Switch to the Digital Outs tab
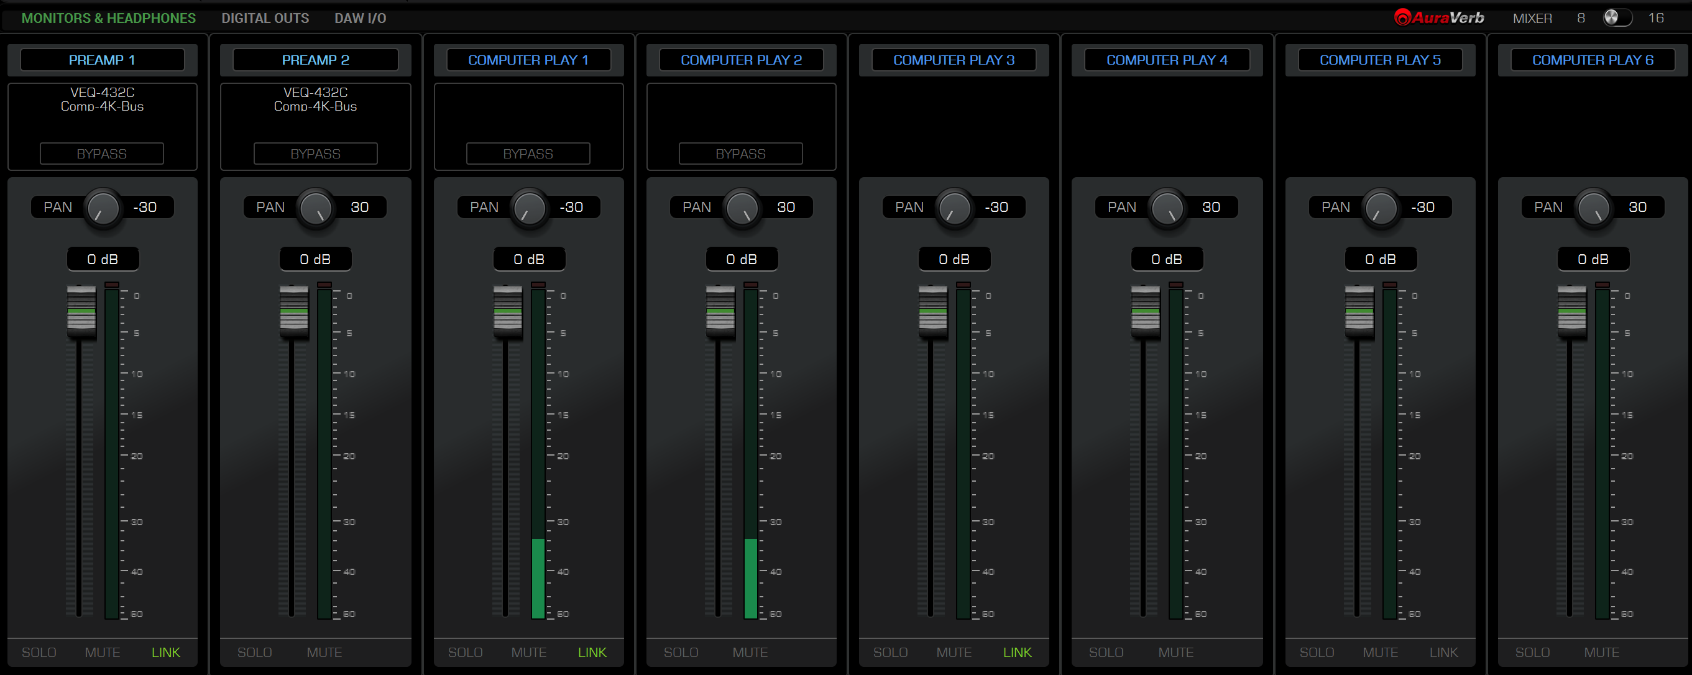 (265, 19)
